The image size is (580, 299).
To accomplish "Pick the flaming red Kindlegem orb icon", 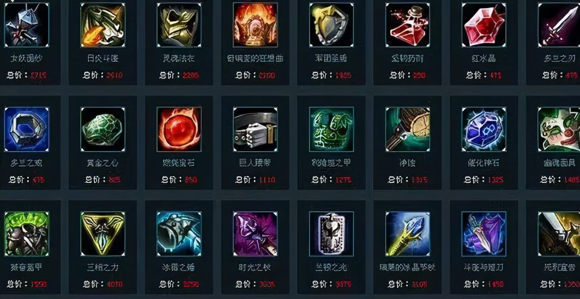I will coord(179,129).
